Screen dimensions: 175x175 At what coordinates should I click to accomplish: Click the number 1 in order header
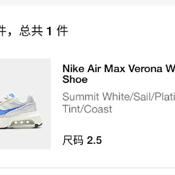click(49, 31)
